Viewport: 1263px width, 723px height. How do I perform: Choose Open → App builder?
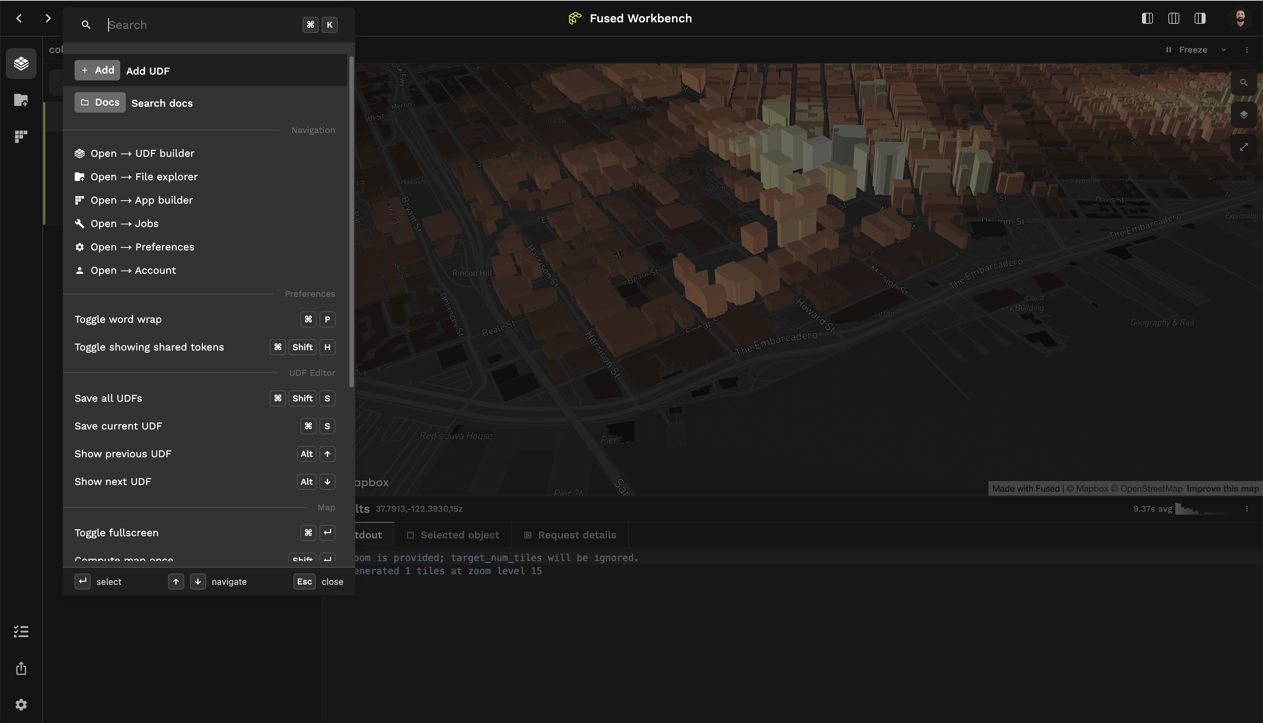pos(205,200)
